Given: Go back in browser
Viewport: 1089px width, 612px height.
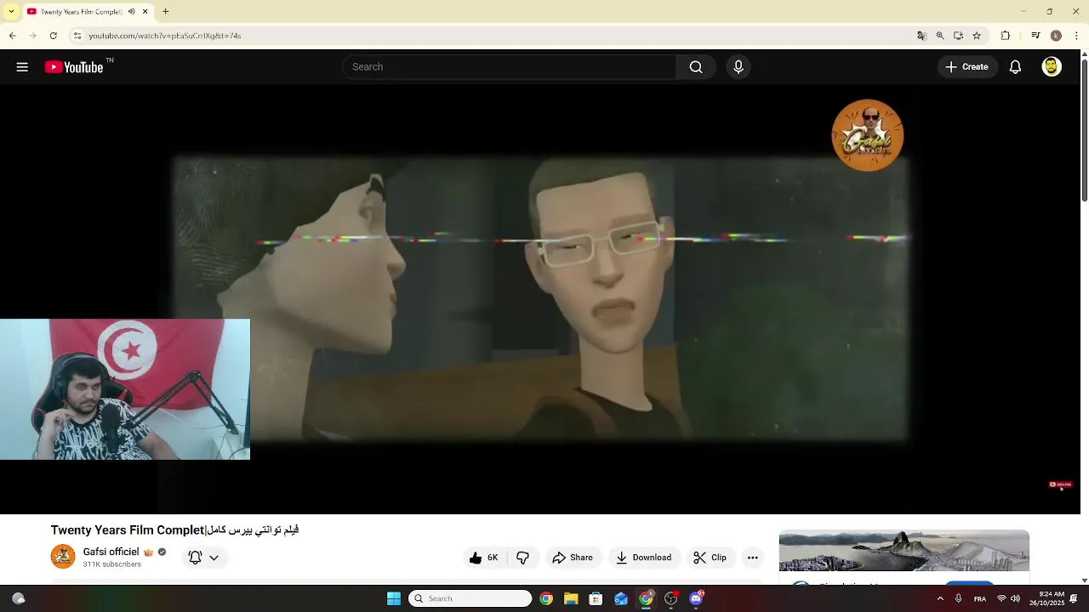Looking at the screenshot, I should coord(13,36).
